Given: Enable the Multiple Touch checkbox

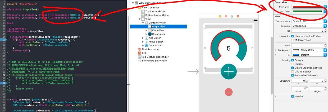Looking at the screenshot, I should tap(293, 40).
